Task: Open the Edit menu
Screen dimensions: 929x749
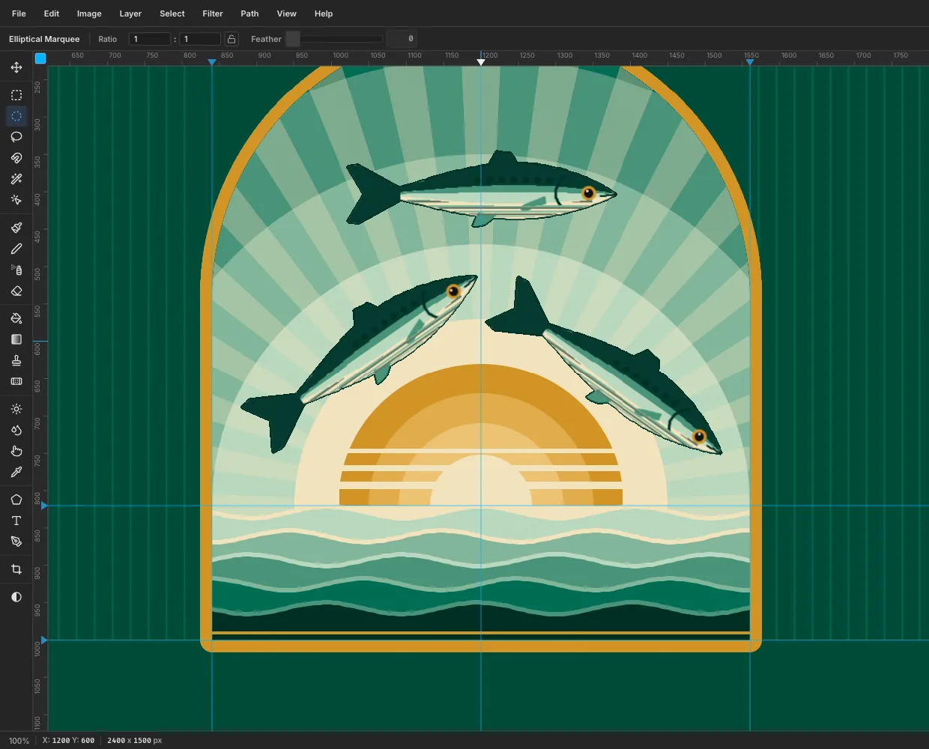Action: click(x=52, y=13)
